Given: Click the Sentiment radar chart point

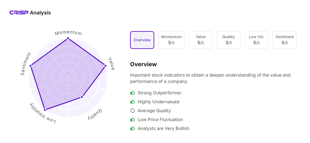Looking at the screenshot, I should (x=31, y=66).
